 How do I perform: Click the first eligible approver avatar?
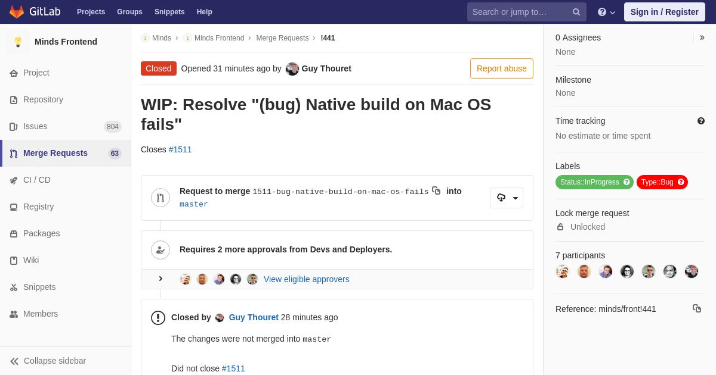coord(186,279)
